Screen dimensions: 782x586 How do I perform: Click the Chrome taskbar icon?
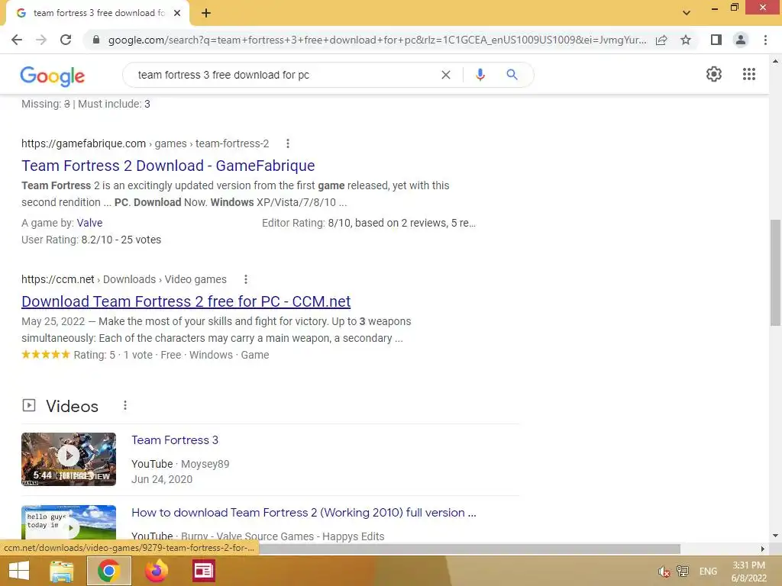109,571
